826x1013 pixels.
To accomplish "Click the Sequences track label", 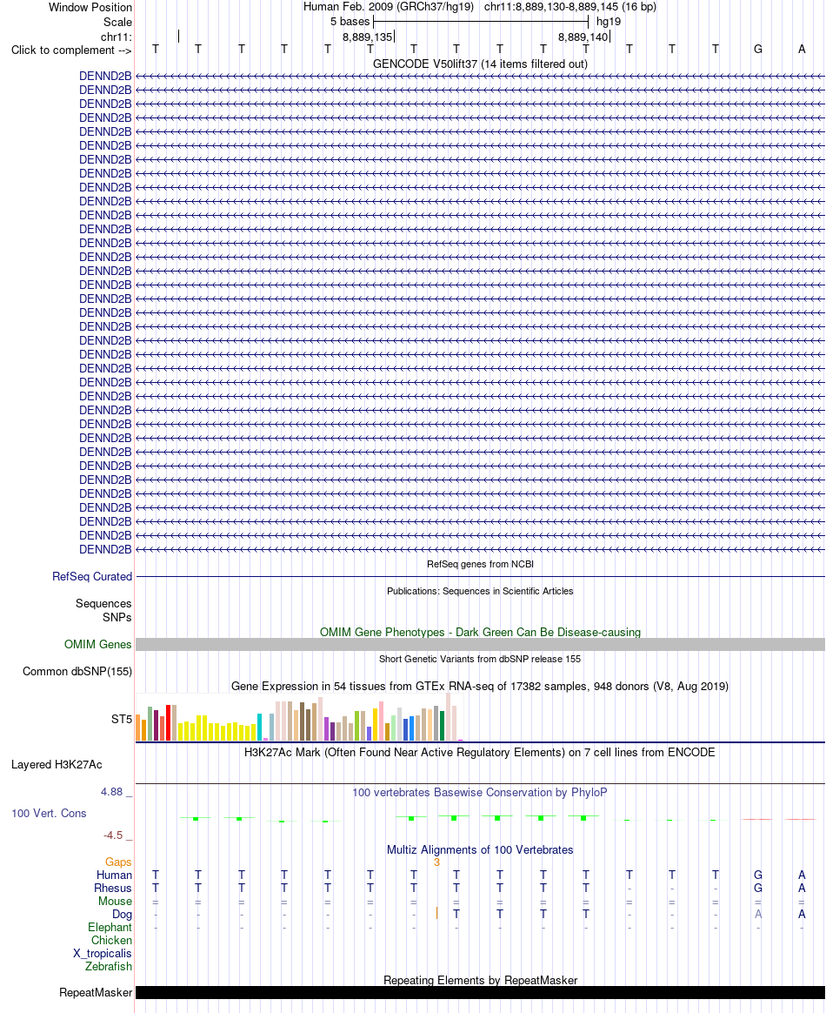I will 103,603.
